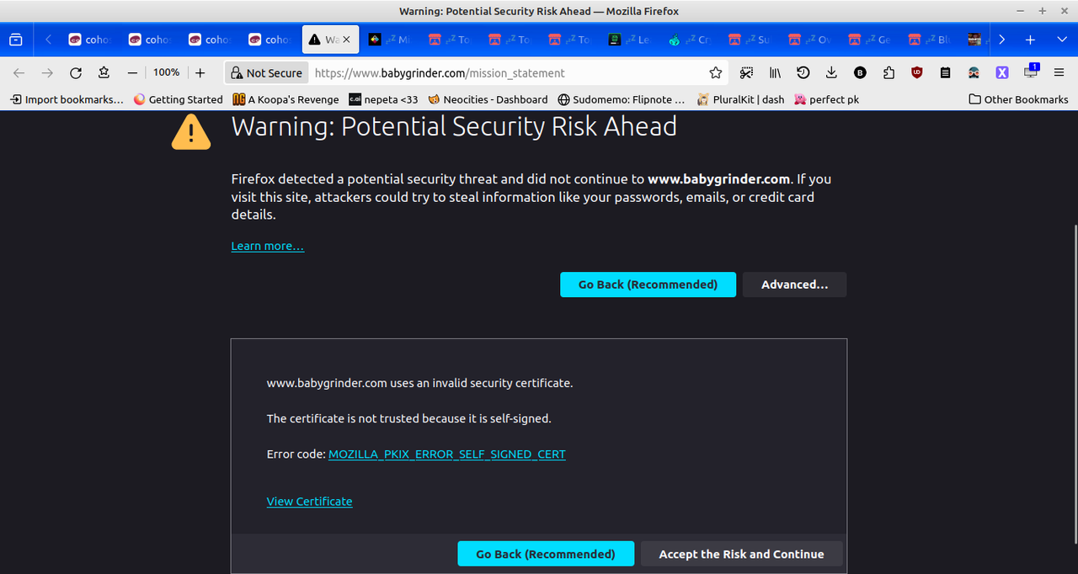Click the notepad clipboard extension icon
Screen dimensions: 1078x574
(x=945, y=73)
